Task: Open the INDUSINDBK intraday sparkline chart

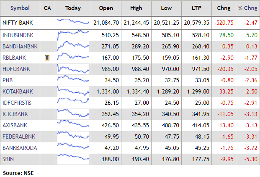Action: click(x=73, y=35)
